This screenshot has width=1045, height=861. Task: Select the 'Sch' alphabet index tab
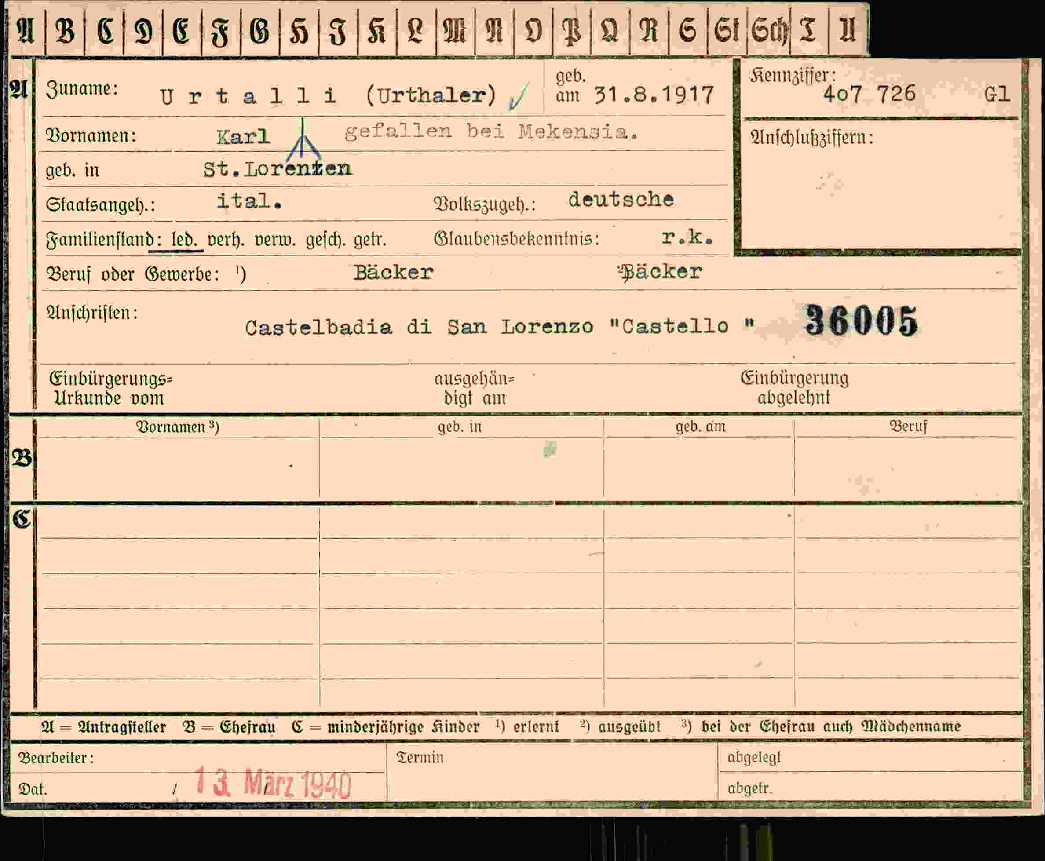769,31
